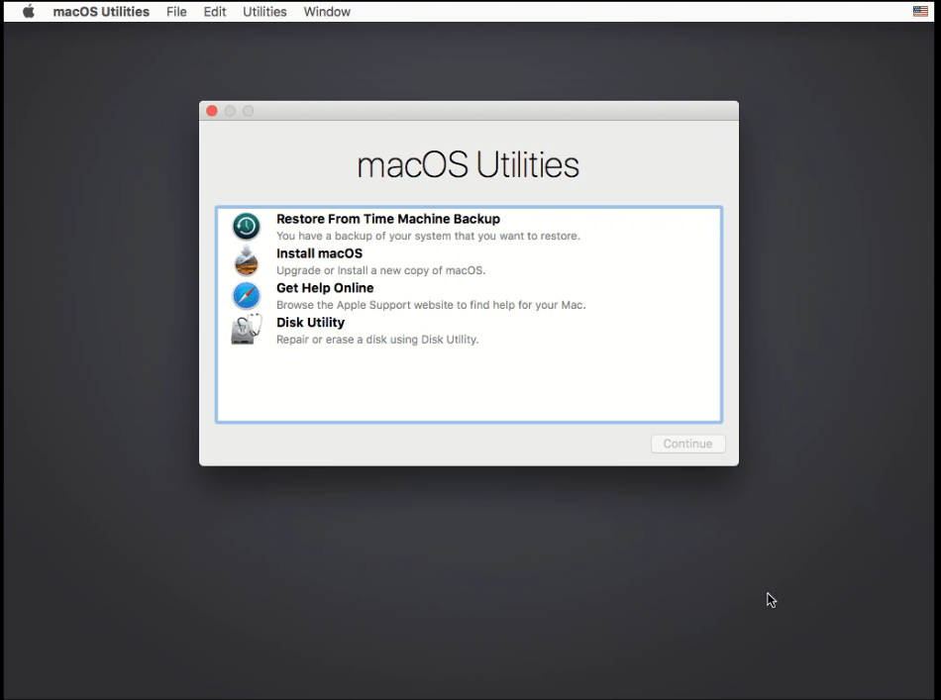941x700 pixels.
Task: Click the input source flag in the menu bar
Action: pyautogui.click(x=920, y=11)
